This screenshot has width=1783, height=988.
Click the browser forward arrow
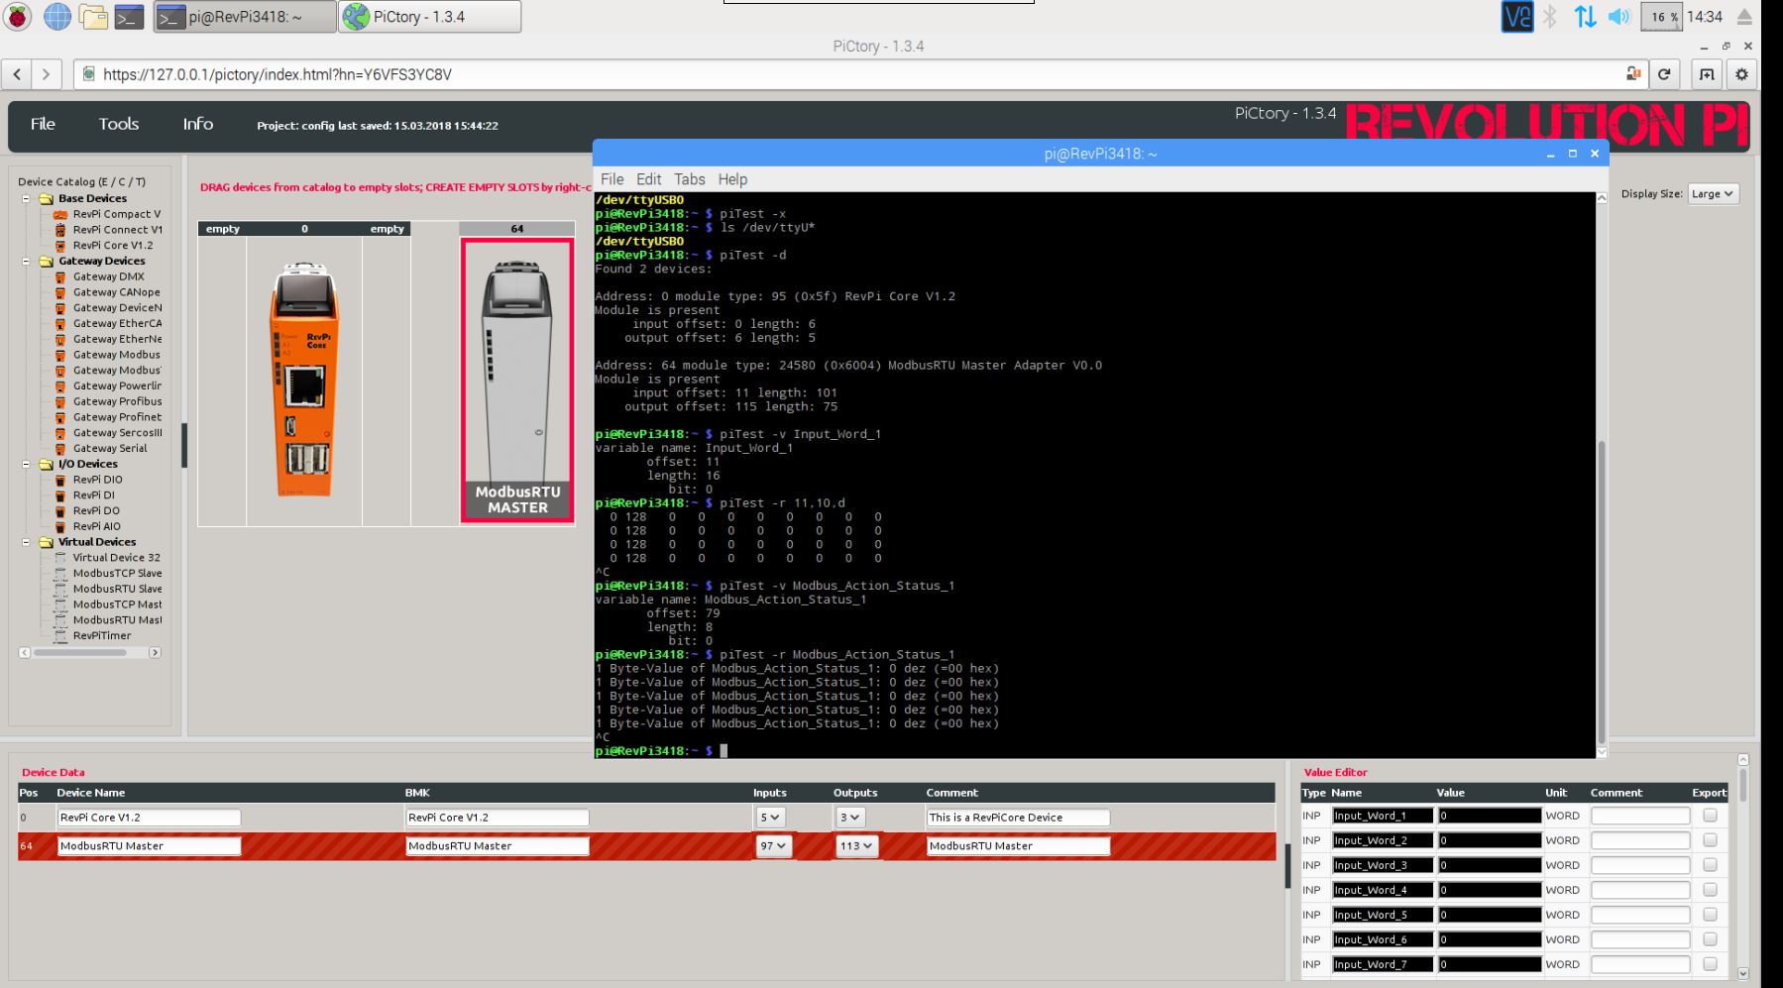click(x=46, y=74)
